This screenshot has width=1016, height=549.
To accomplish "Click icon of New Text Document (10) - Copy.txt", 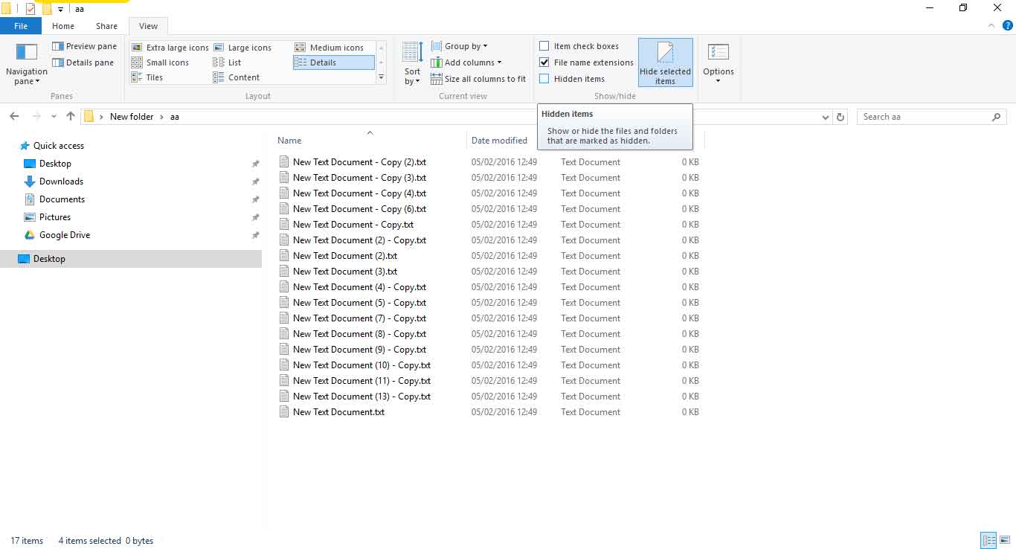I will 283,365.
